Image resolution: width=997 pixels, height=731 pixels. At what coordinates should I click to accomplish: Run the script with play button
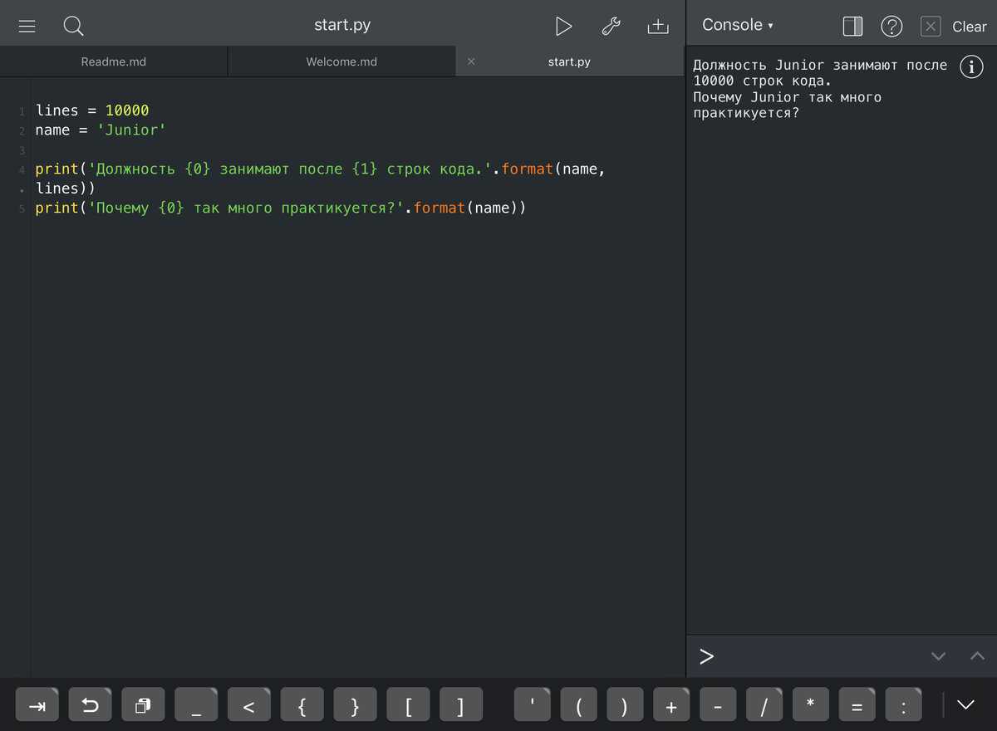coord(563,27)
